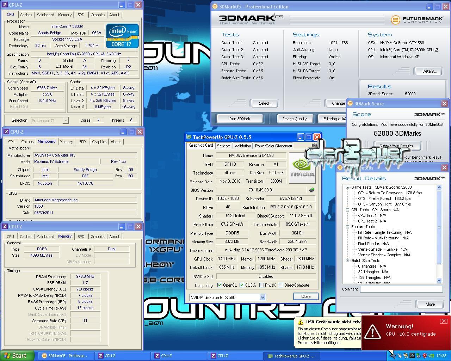Click Close button in GPU-Z

pos(306,296)
